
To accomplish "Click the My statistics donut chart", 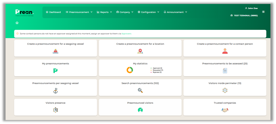I will tap(130, 70).
